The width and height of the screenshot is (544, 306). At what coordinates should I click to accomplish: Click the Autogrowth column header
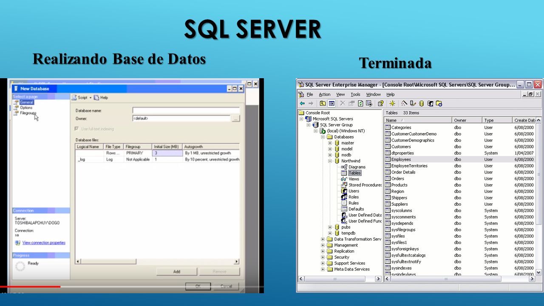212,147
